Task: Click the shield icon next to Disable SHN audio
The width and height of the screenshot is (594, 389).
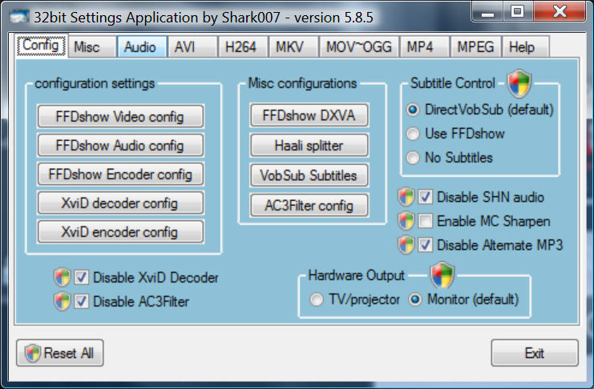Action: click(x=407, y=197)
